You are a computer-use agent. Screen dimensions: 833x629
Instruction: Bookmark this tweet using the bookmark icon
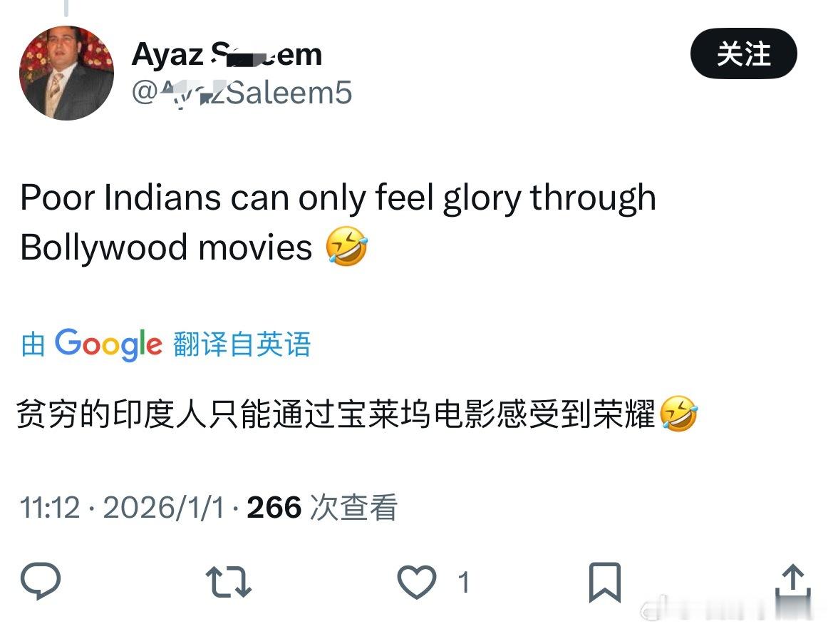[604, 582]
